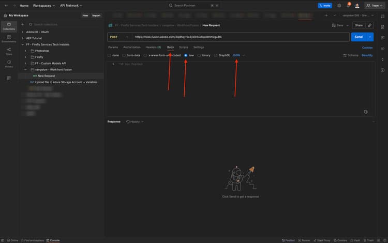Click the Import button
Image resolution: width=388 pixels, height=243 pixels.
point(96,16)
